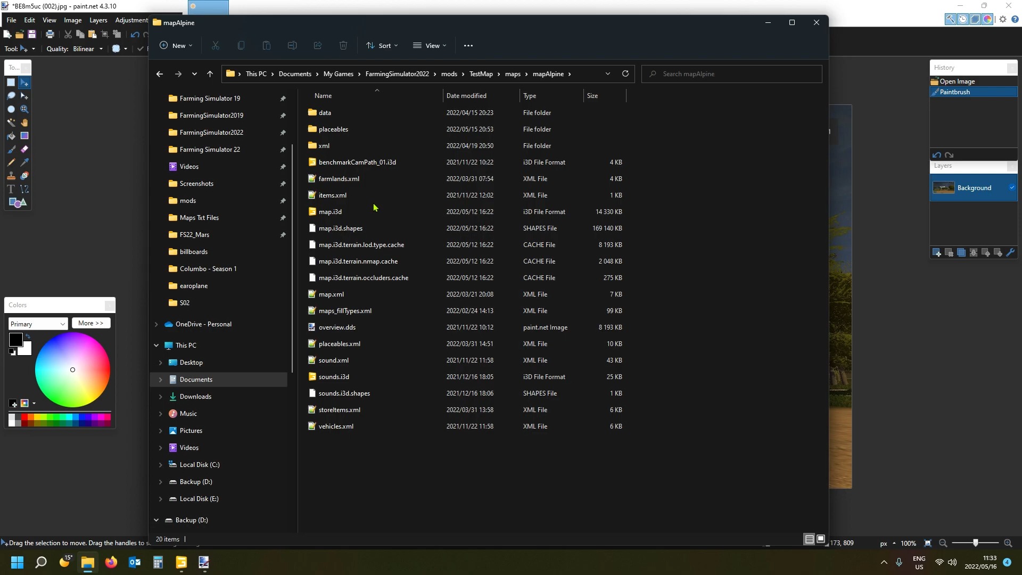Select the Shapes tool in paint.net
1022x575 pixels.
tap(17, 202)
